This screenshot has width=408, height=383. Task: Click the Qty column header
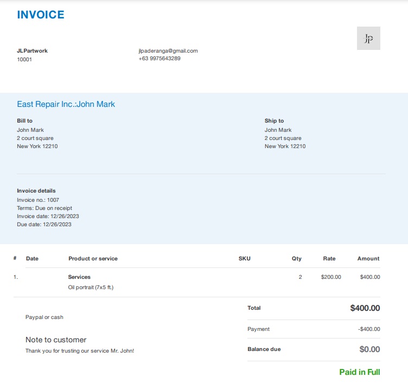(x=296, y=259)
